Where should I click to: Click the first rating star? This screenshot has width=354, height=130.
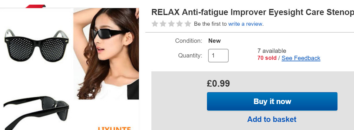[x=155, y=24]
